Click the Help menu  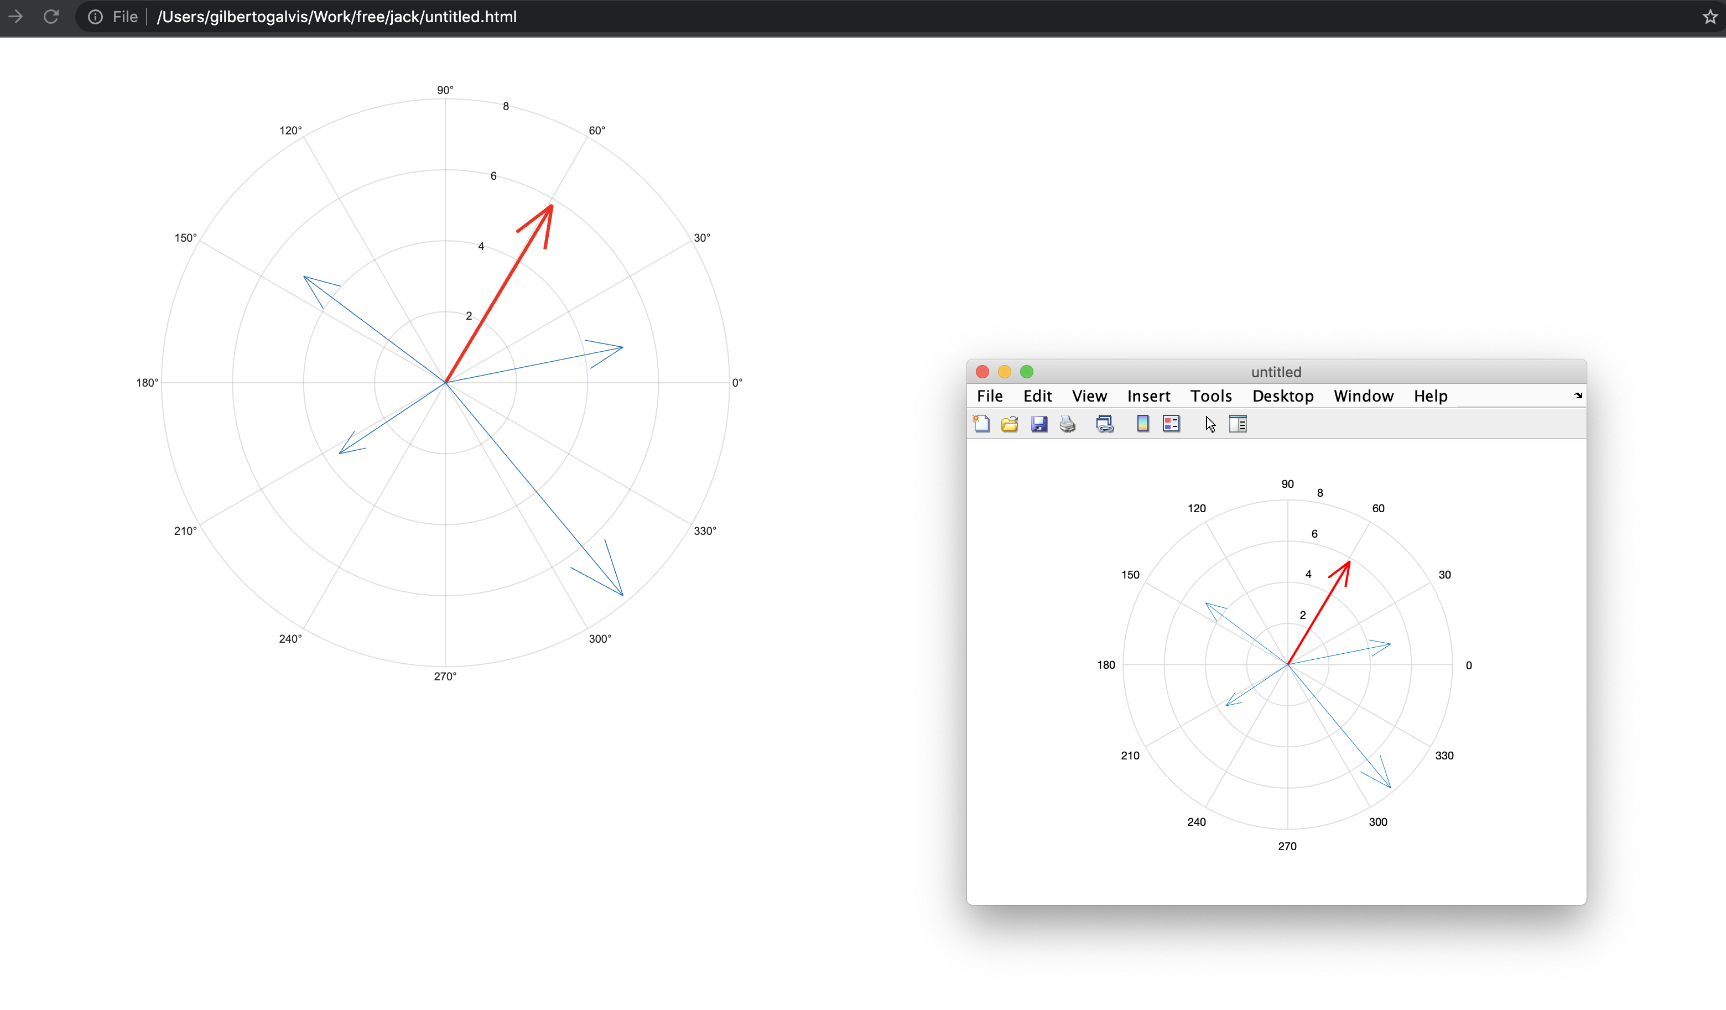1430,396
